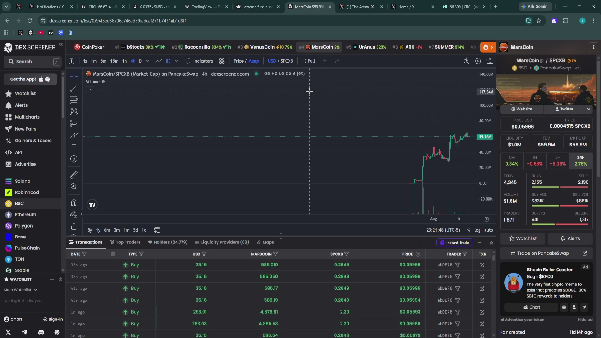This screenshot has height=338, width=601.
Task: Open the date calendar filter in DATE column
Action: [113, 254]
